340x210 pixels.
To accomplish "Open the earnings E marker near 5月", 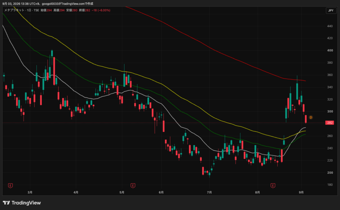I will 133,185.
